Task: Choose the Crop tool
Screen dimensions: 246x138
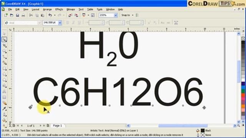Action: pyautogui.click(x=4, y=45)
